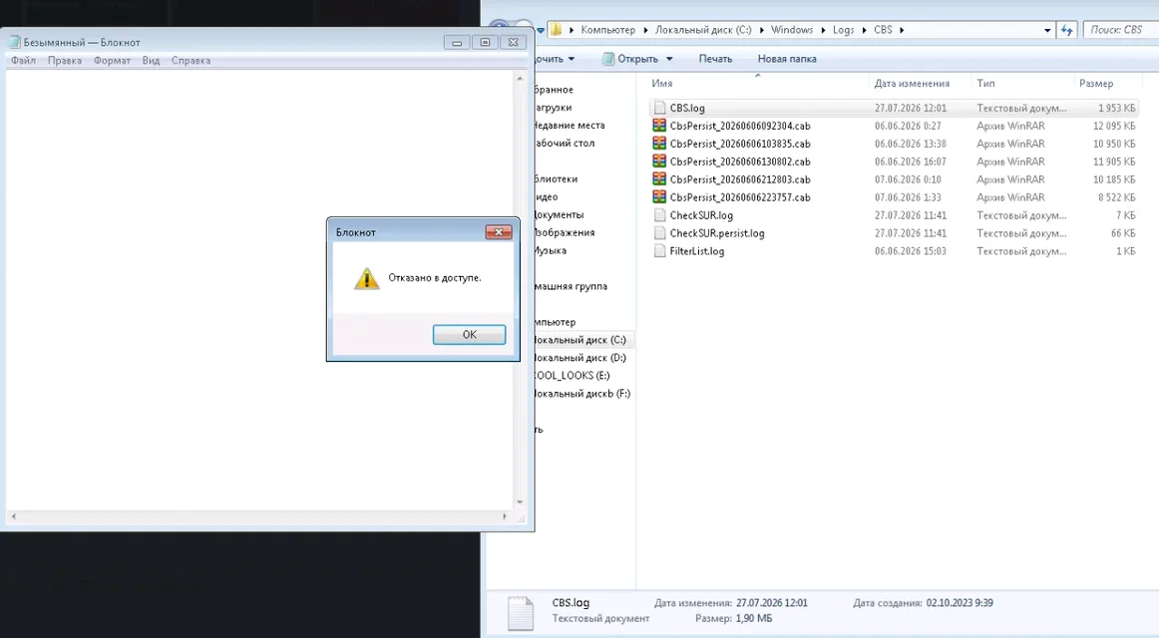Image resolution: width=1159 pixels, height=638 pixels.
Task: Select the CheckSUR.log file icon
Action: 659,215
